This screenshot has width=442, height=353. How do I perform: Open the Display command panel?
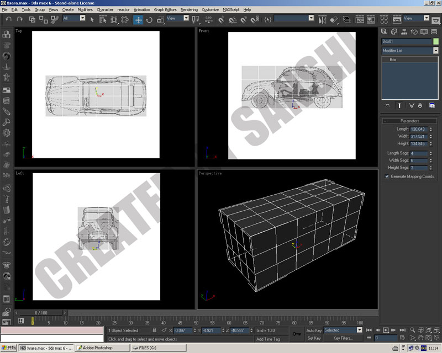tap(424, 31)
